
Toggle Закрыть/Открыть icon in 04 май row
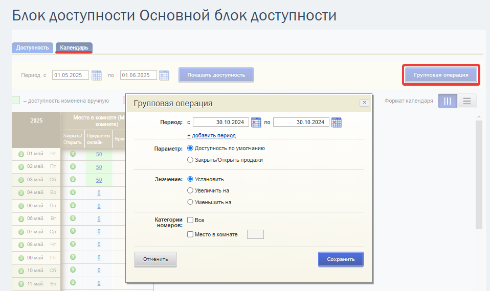(x=73, y=192)
